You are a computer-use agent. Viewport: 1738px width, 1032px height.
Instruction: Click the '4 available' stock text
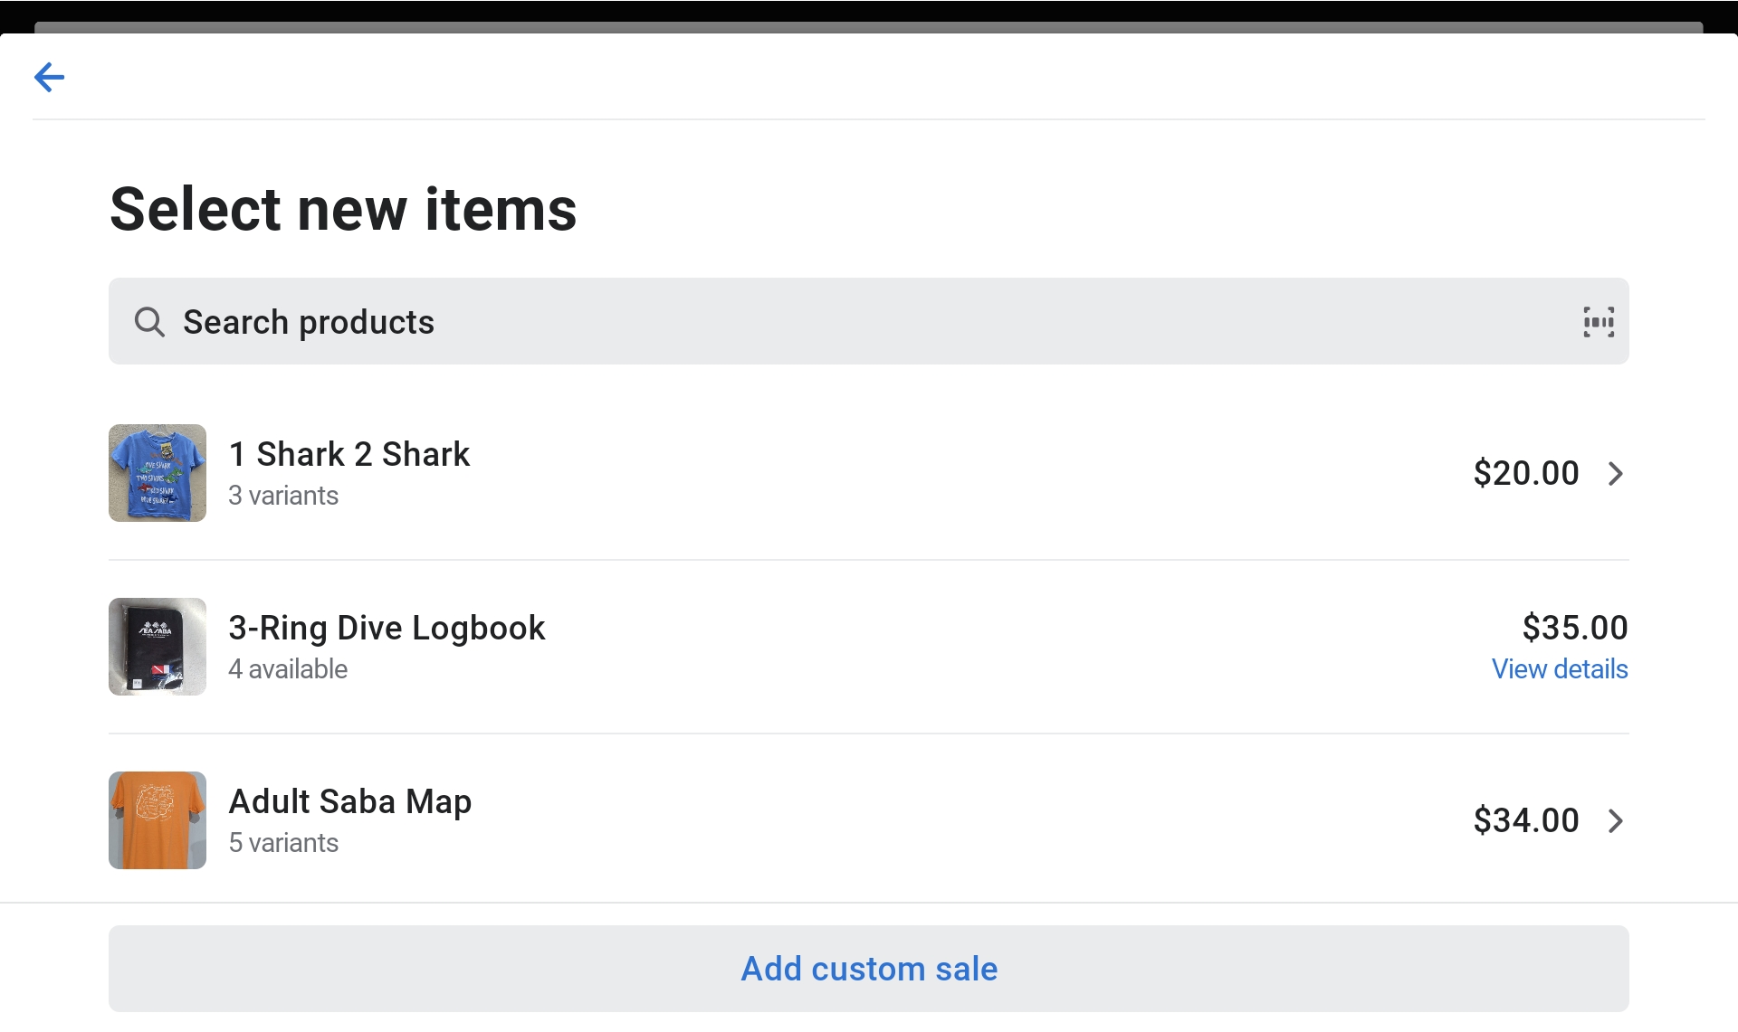pyautogui.click(x=288, y=669)
